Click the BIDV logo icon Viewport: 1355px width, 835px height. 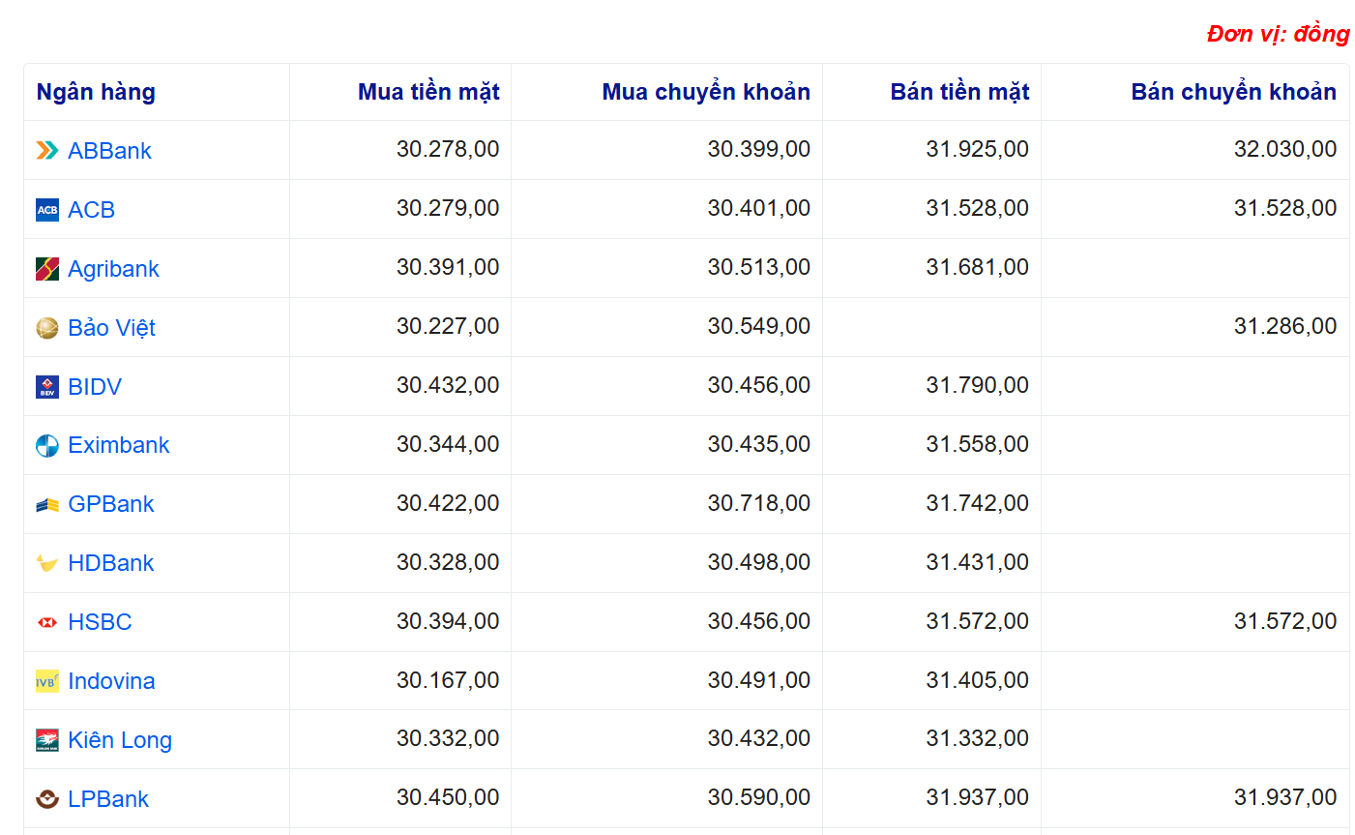point(47,387)
